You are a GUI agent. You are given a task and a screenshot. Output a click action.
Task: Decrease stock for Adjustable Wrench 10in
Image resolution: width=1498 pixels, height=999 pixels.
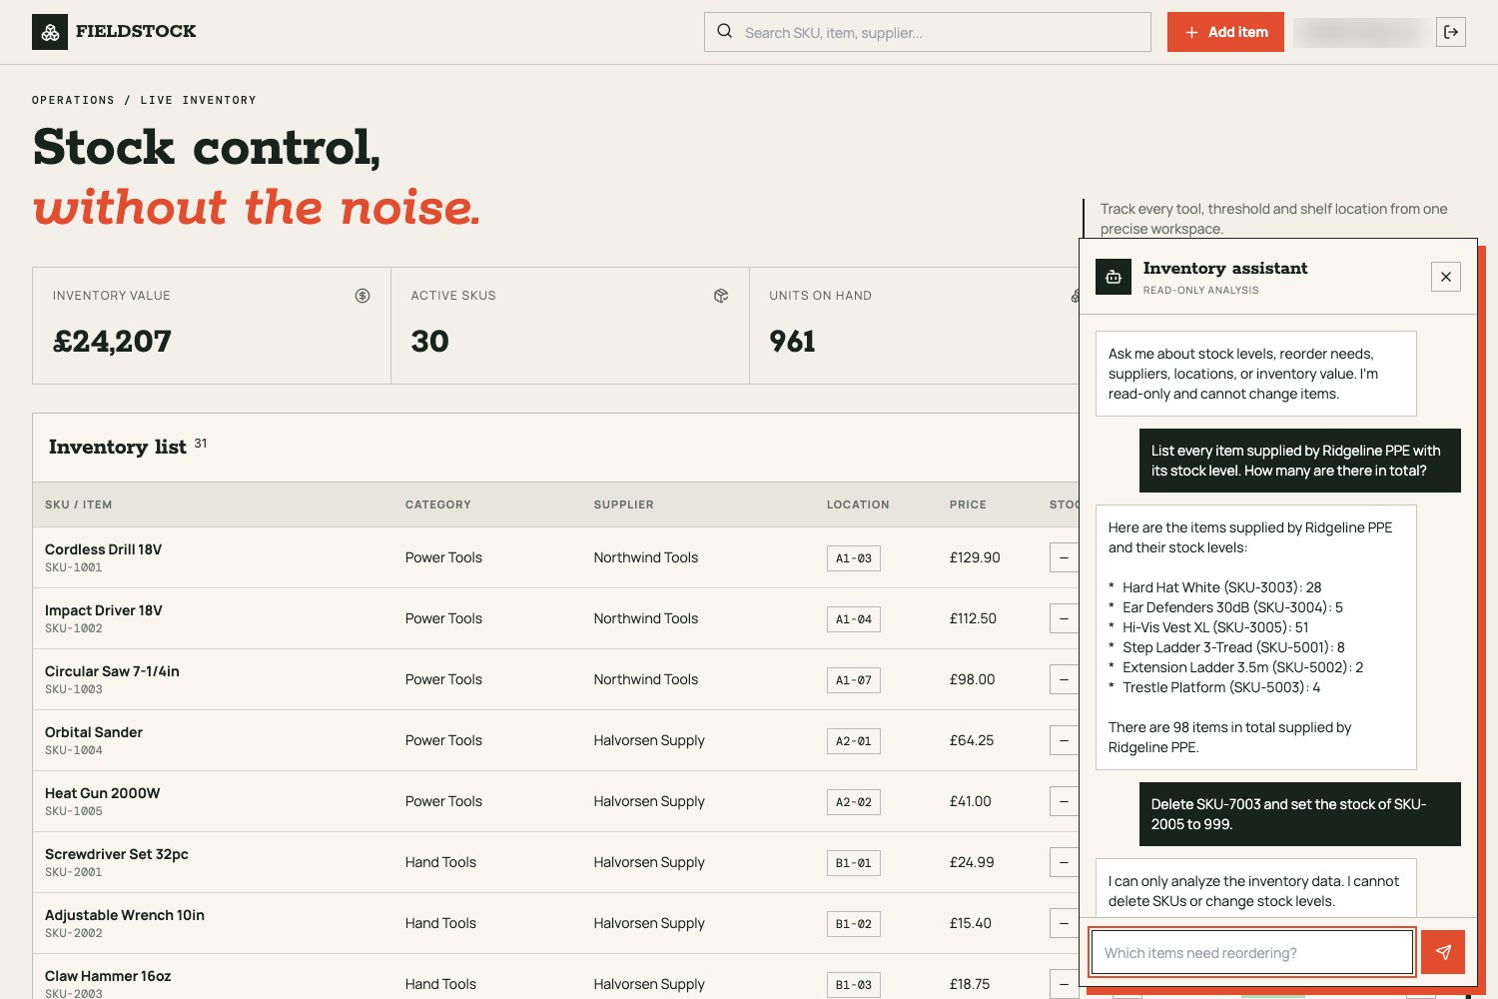(1064, 923)
